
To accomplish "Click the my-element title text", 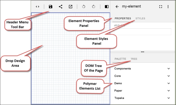I will pos(131,6).
